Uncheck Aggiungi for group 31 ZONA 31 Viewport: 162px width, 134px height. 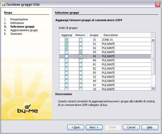tap(66, 40)
